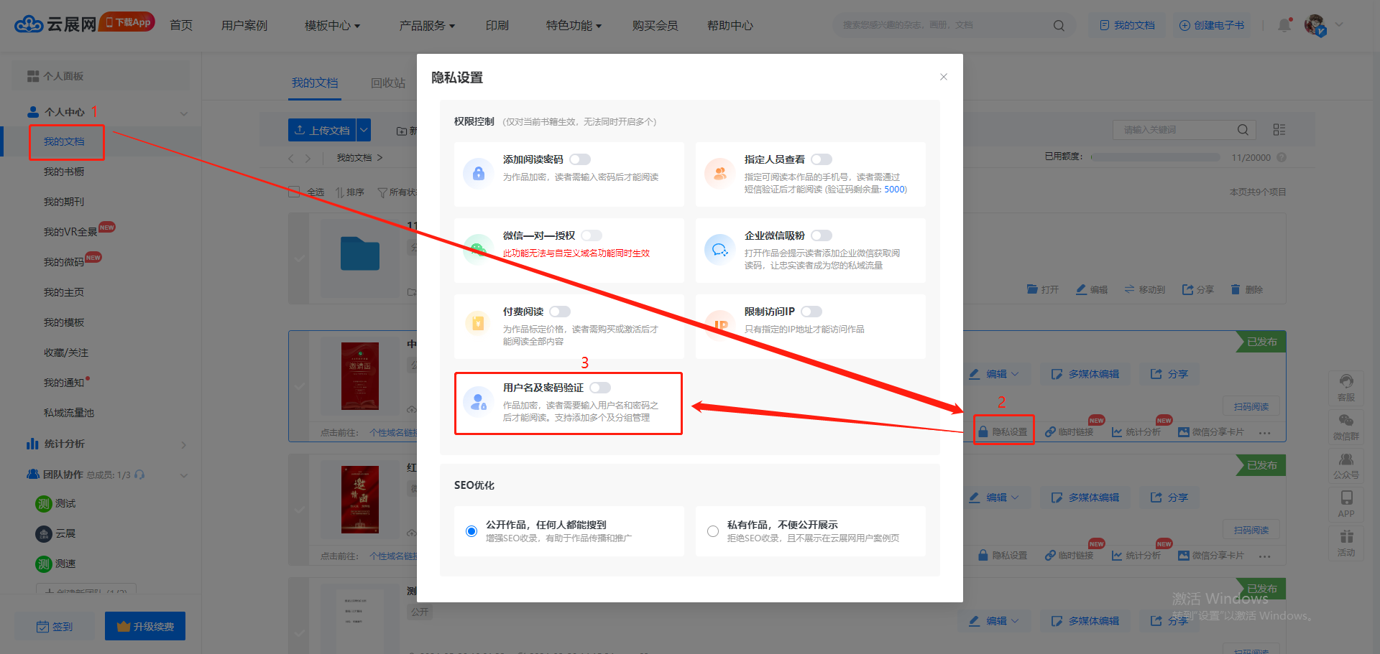
Task: Click the APP download sidebar icon
Action: pos(1346,503)
